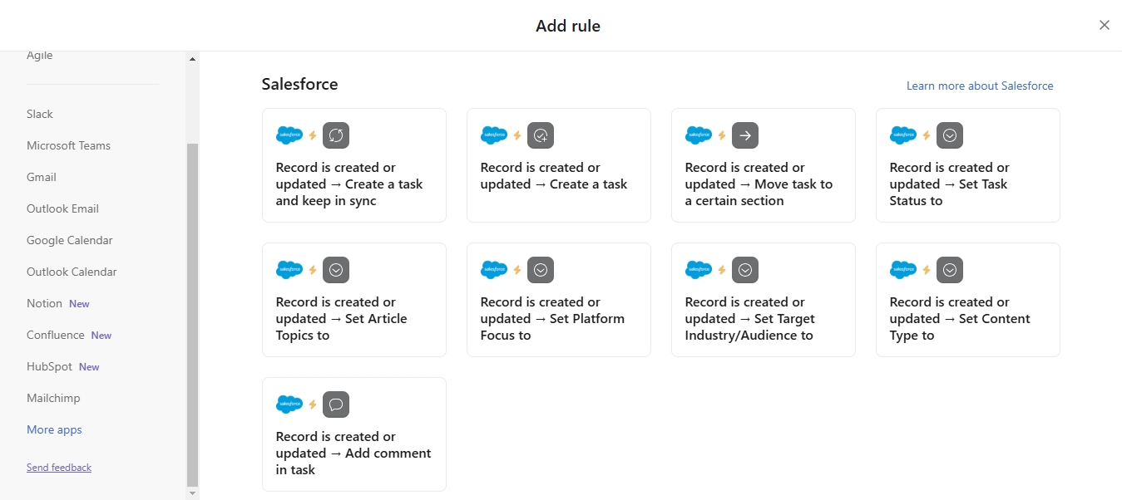Viewport: 1122px width, 500px height.
Task: Click Set Target Industry/Audience chevron icon
Action: (745, 270)
